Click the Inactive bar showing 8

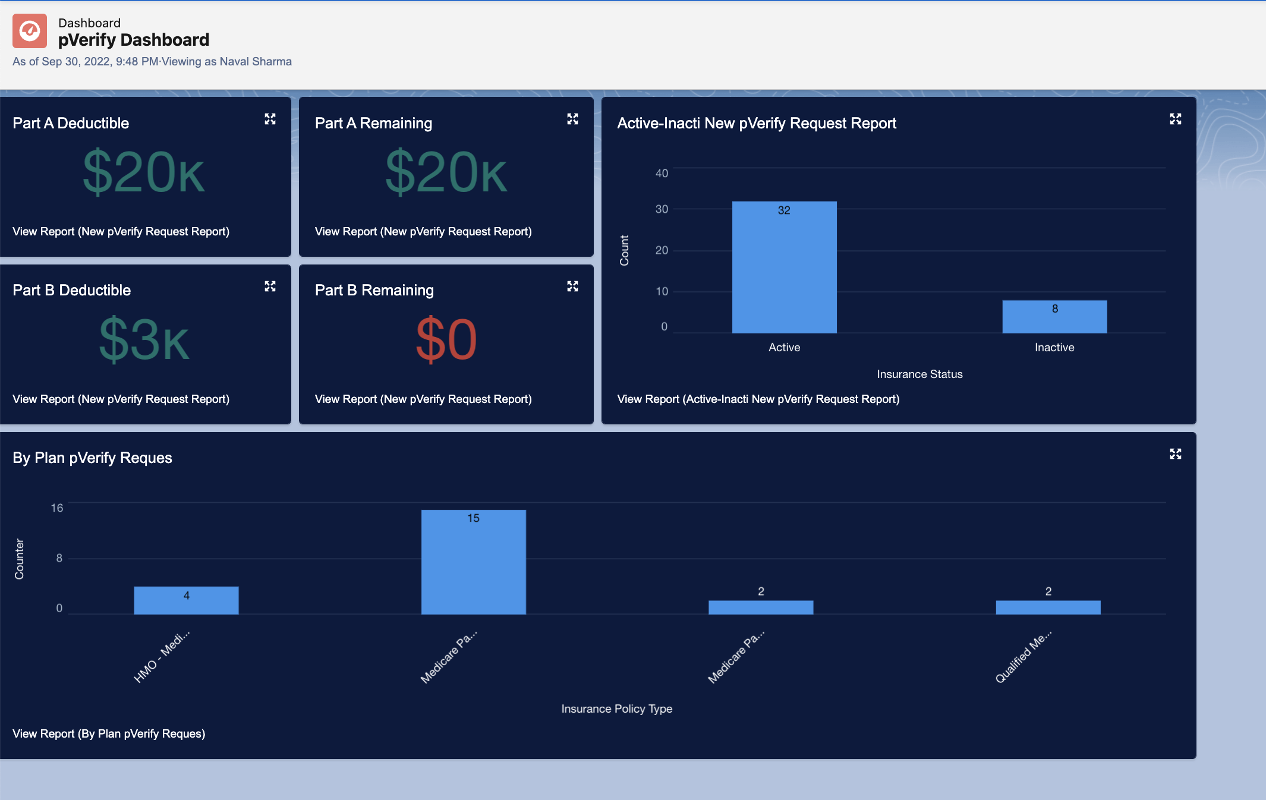click(1054, 317)
